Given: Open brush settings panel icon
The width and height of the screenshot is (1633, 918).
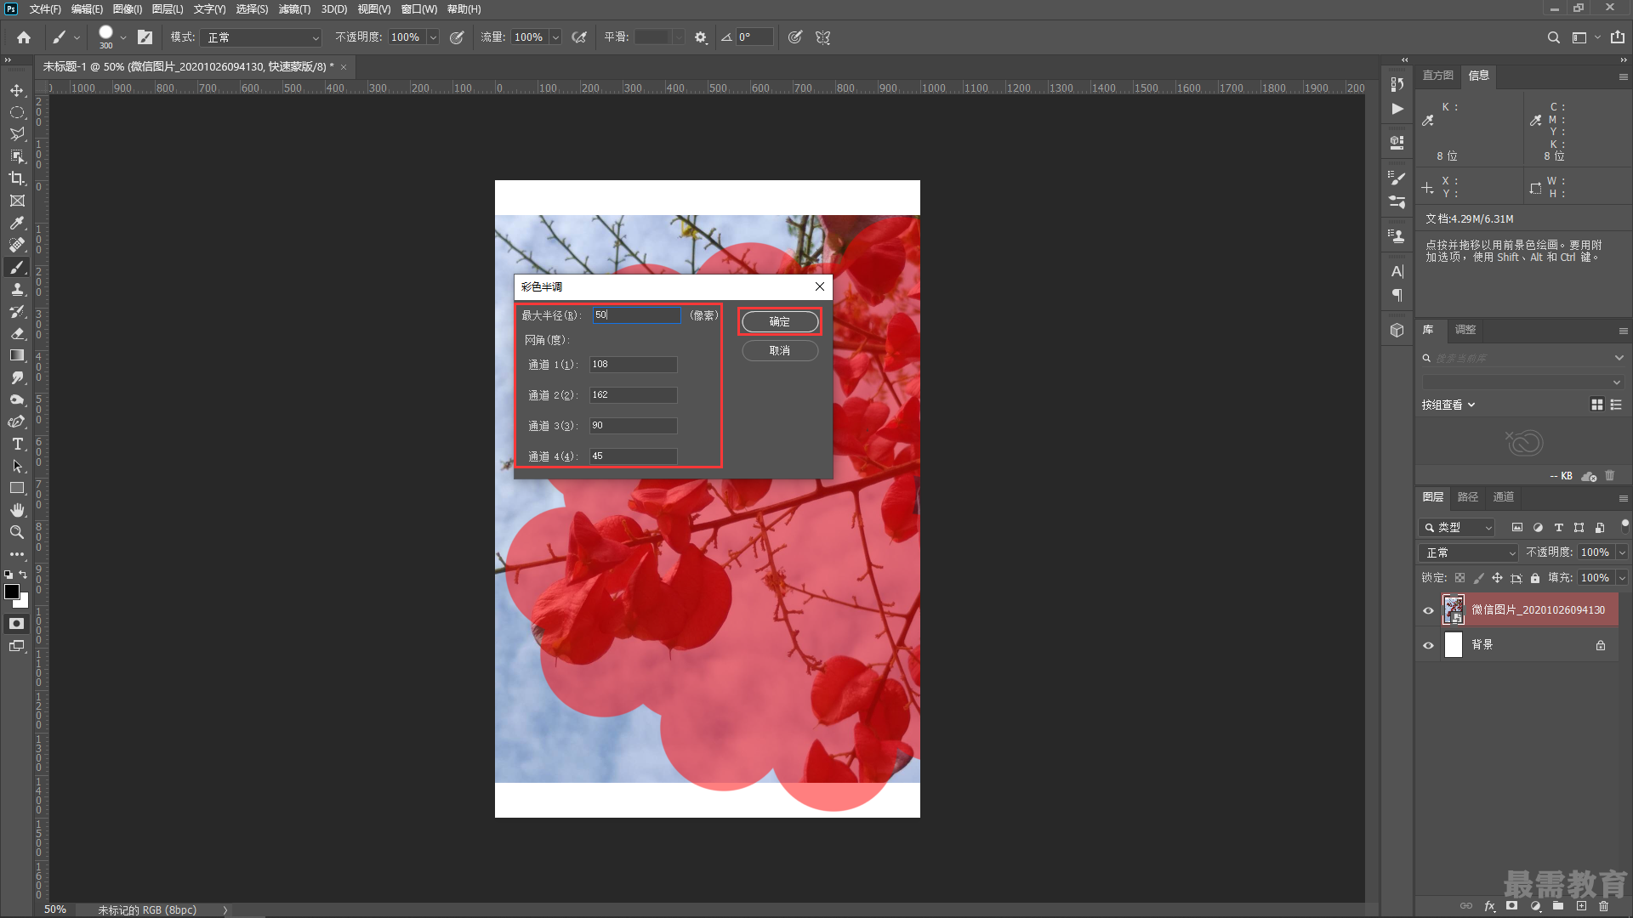Looking at the screenshot, I should click(x=145, y=37).
